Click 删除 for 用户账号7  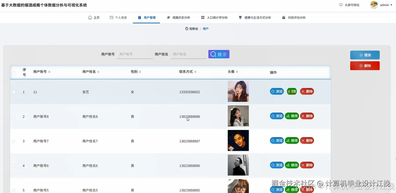click(307, 140)
